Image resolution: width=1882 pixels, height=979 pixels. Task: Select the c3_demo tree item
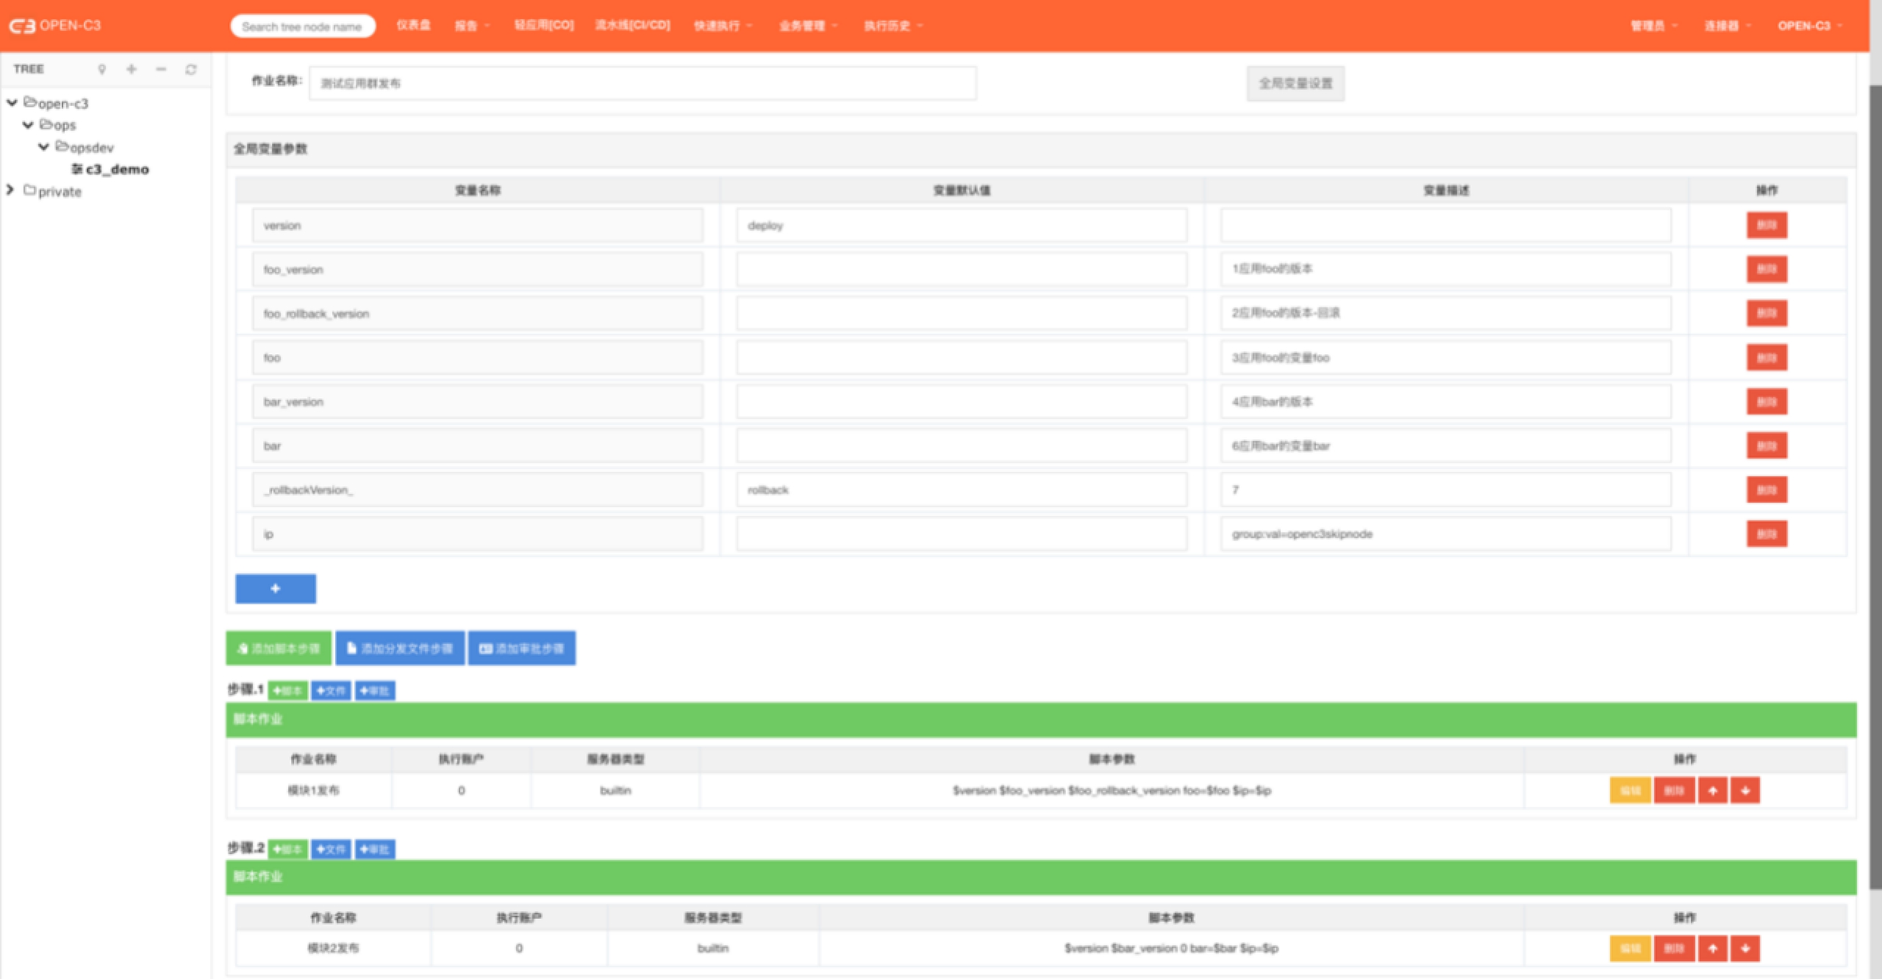pos(116,169)
